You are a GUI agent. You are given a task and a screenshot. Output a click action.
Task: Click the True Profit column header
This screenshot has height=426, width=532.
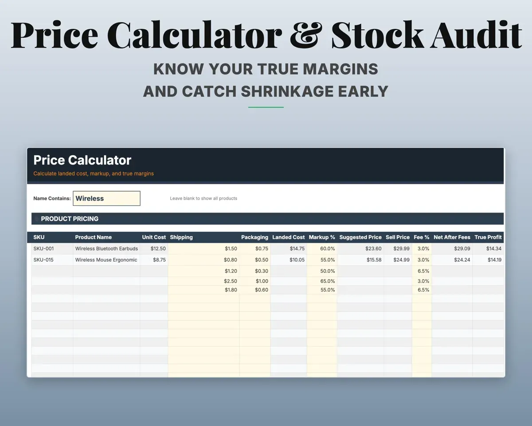tap(488, 237)
